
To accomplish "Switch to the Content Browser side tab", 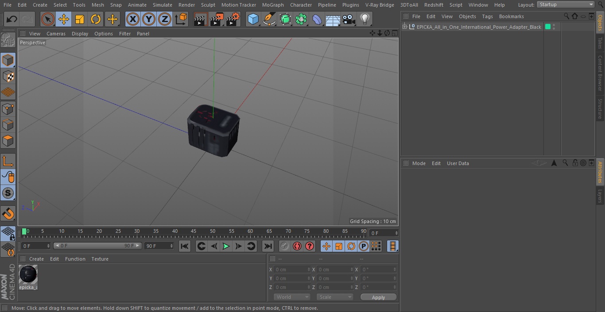I will (x=600, y=73).
